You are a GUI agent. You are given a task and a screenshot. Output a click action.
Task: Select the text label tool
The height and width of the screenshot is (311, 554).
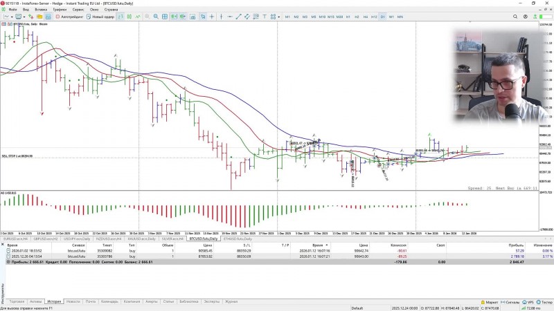(265, 17)
